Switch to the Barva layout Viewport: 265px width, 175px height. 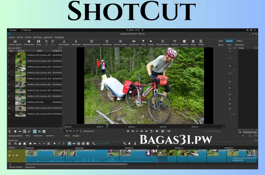click(x=221, y=45)
